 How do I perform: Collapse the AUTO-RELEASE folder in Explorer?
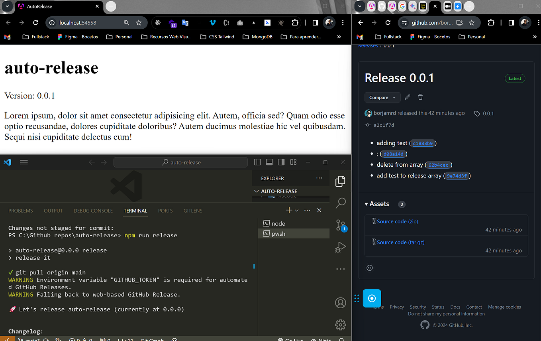256,191
